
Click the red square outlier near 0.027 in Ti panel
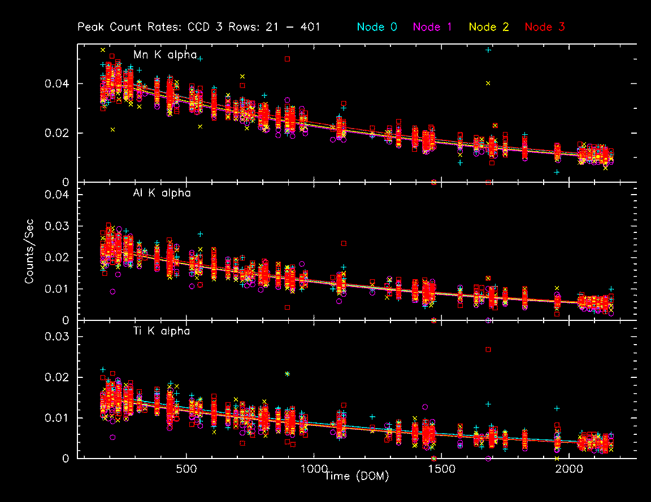(x=488, y=350)
